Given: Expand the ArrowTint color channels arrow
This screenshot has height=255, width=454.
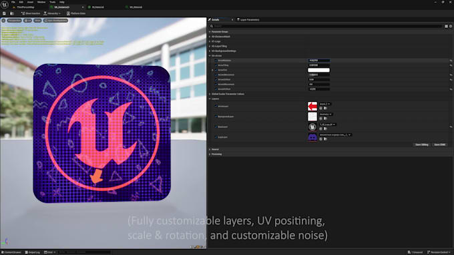Looking at the screenshot, I should (212, 70).
